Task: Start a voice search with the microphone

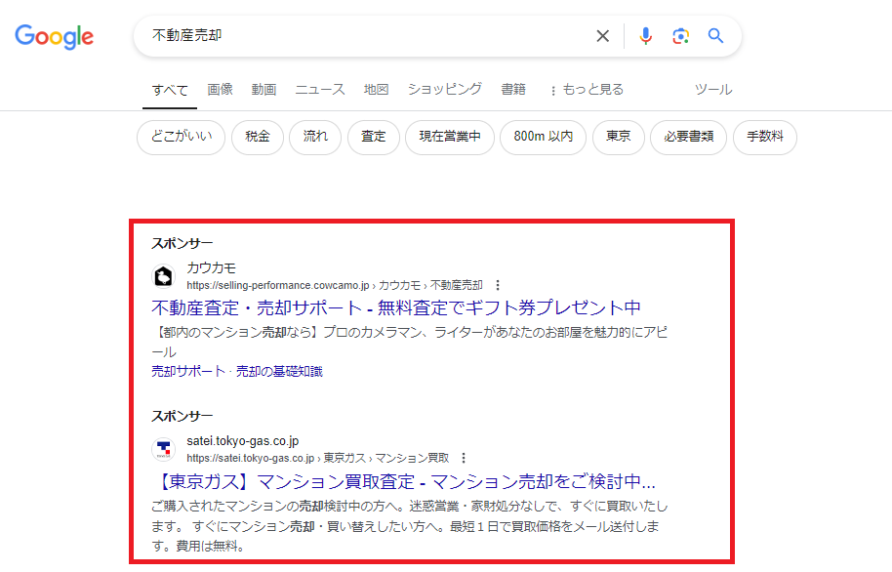Action: pos(645,35)
